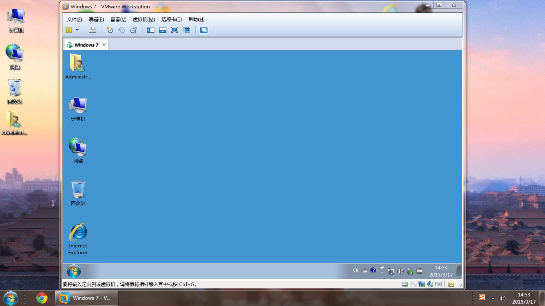545x306 pixels.
Task: Toggle the library sidebar panel
Action: (x=151, y=30)
